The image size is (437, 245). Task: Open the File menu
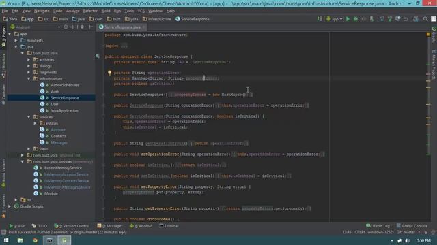5,11
